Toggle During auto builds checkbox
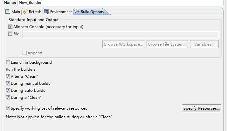The height and width of the screenshot is (131, 227). tap(8, 91)
